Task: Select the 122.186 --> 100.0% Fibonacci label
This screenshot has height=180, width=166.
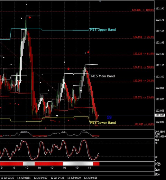Action: click(143, 10)
